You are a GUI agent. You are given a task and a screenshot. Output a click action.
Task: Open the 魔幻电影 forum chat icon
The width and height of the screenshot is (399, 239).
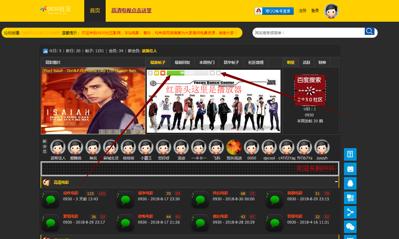pos(200,223)
